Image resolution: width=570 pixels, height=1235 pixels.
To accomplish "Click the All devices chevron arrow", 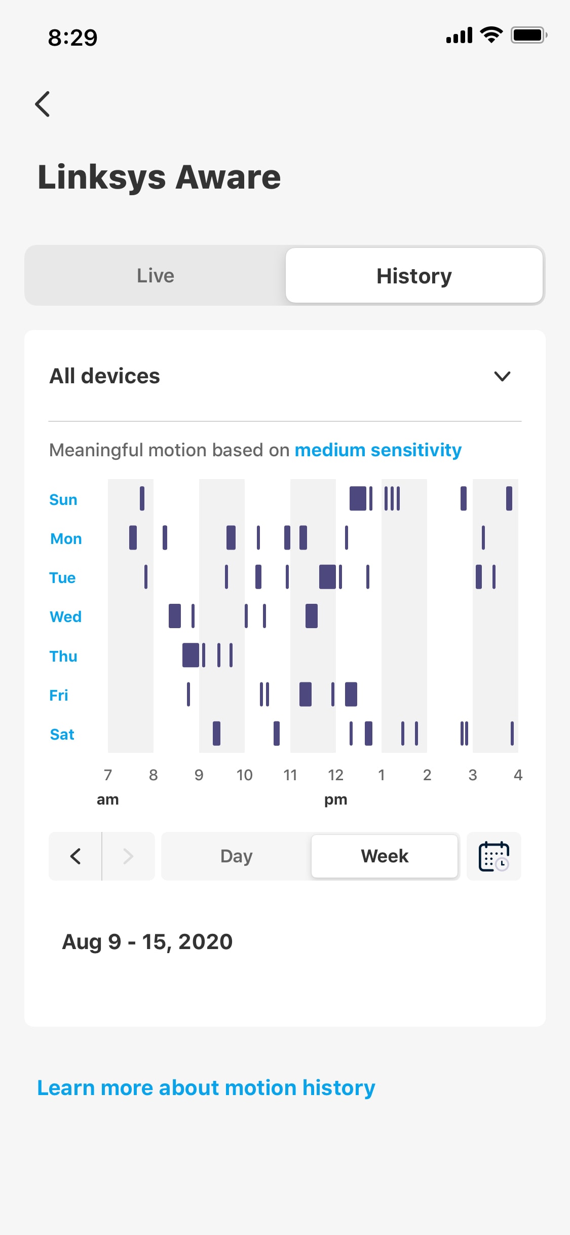I will click(502, 376).
